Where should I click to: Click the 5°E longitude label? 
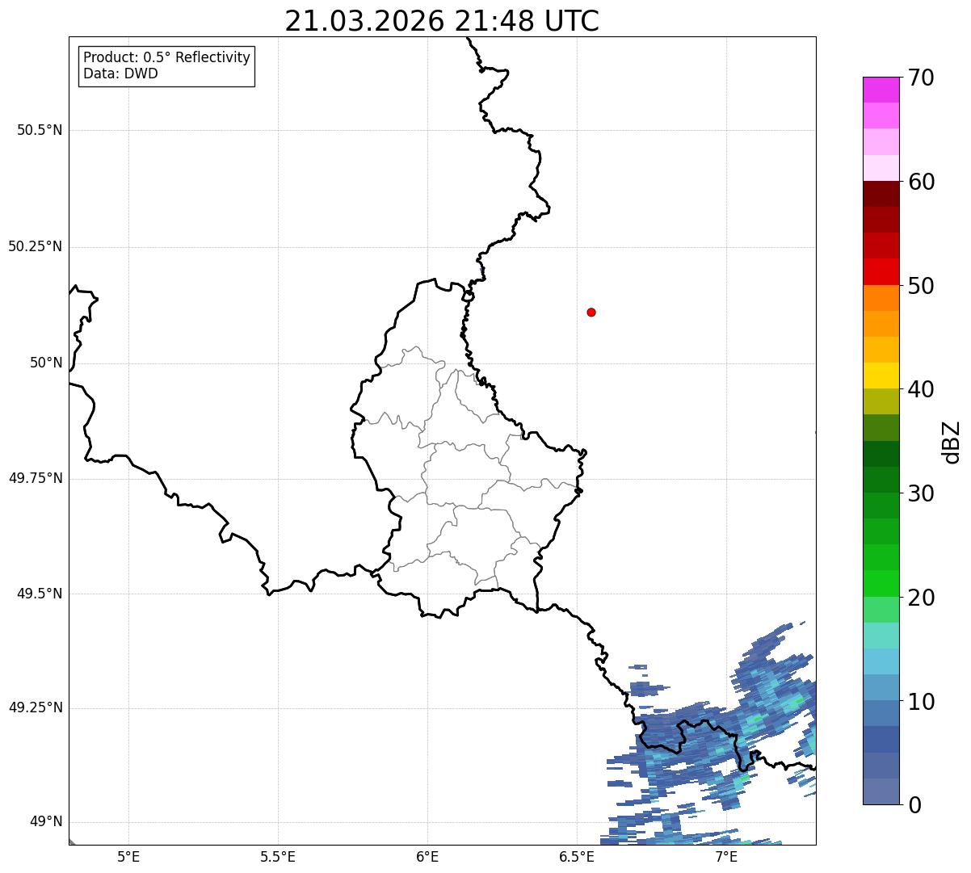pos(128,856)
